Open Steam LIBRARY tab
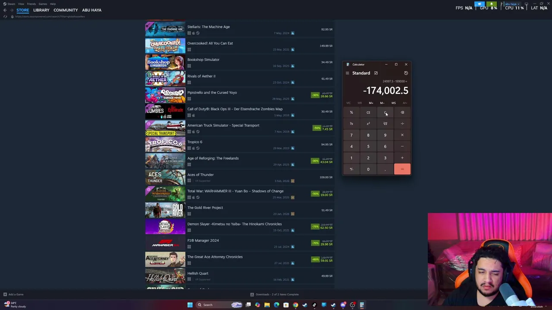Image resolution: width=552 pixels, height=310 pixels. tap(41, 10)
